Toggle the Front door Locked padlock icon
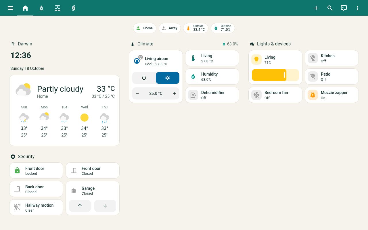The width and height of the screenshot is (368, 230). coord(17,170)
